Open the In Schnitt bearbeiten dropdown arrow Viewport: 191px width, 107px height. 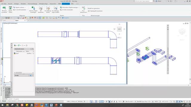[x=27, y=10]
